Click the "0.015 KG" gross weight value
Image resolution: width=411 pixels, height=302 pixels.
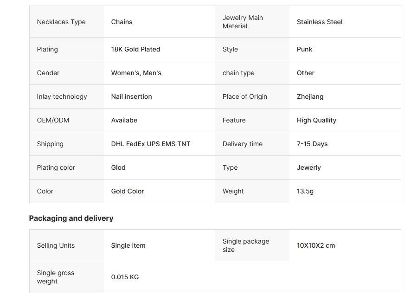point(125,277)
